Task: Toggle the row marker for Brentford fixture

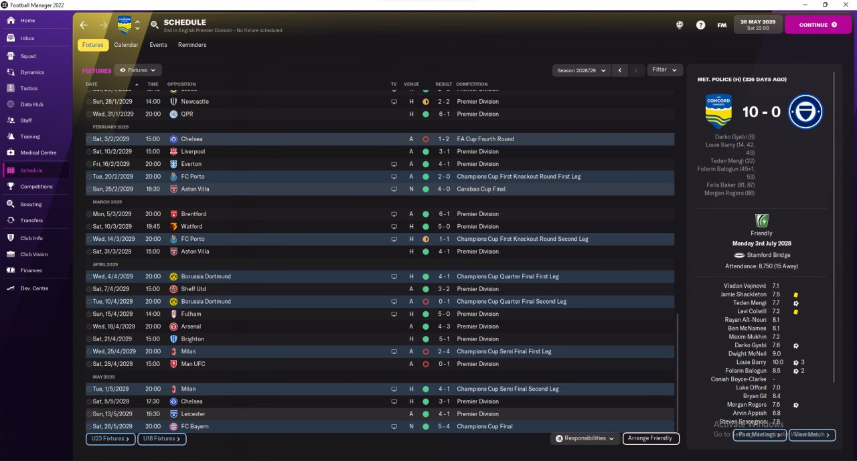Action: (x=89, y=214)
